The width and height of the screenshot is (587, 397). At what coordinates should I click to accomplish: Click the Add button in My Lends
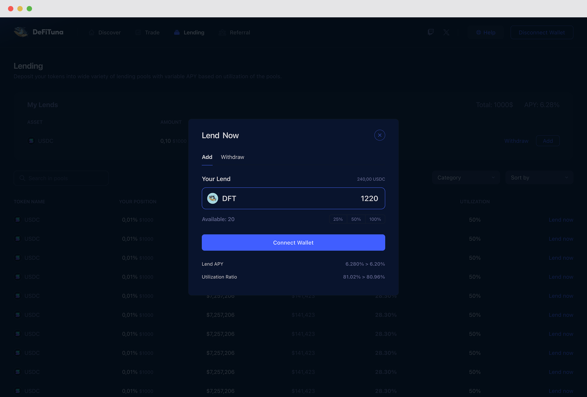548,141
